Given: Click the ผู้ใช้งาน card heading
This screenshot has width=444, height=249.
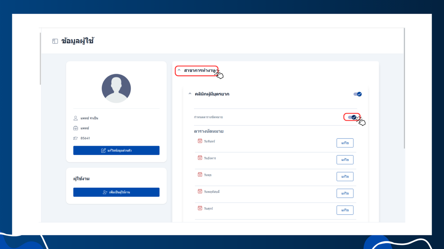Looking at the screenshot, I should click(82, 179).
